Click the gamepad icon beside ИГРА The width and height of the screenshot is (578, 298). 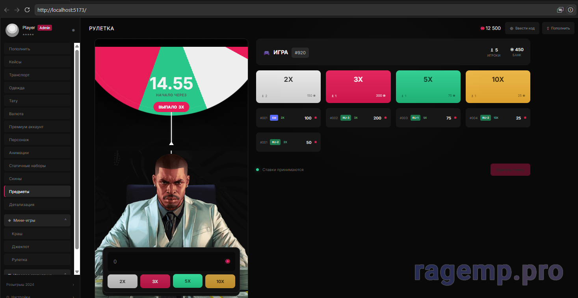(x=267, y=53)
